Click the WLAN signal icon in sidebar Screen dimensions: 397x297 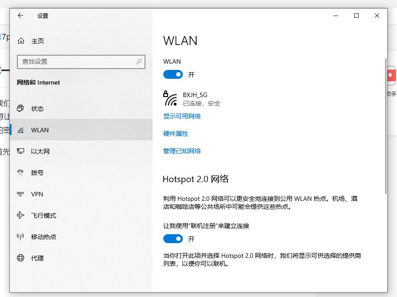(21, 130)
